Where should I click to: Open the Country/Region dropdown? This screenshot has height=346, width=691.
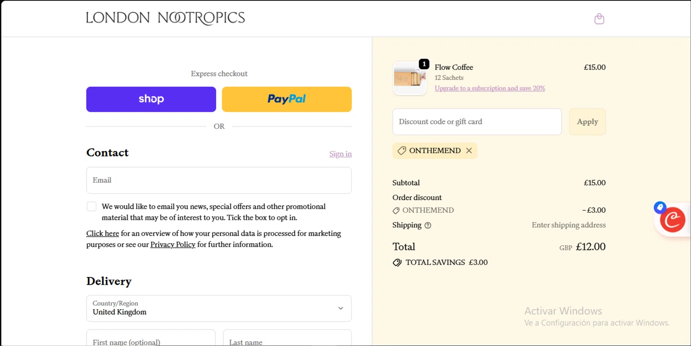pyautogui.click(x=219, y=308)
